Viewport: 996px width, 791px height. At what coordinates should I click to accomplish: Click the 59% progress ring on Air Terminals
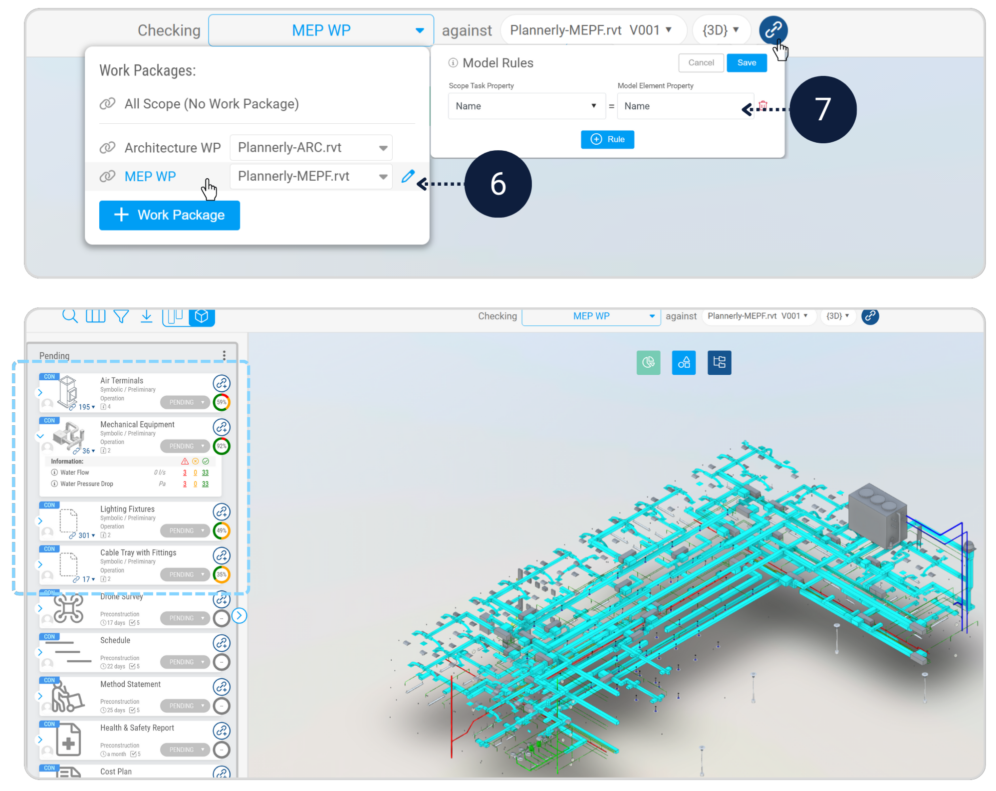click(222, 402)
